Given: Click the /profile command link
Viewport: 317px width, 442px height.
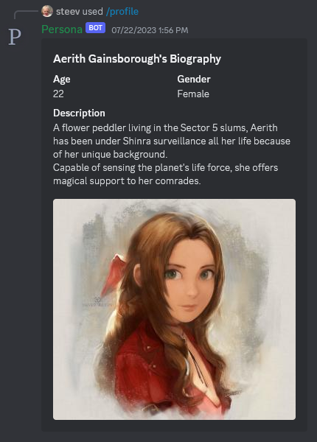Looking at the screenshot, I should click(x=122, y=12).
